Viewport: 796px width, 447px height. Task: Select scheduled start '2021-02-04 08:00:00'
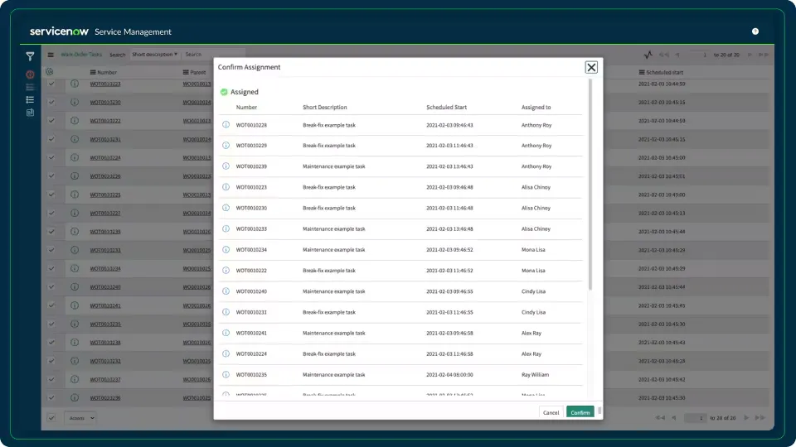point(449,374)
